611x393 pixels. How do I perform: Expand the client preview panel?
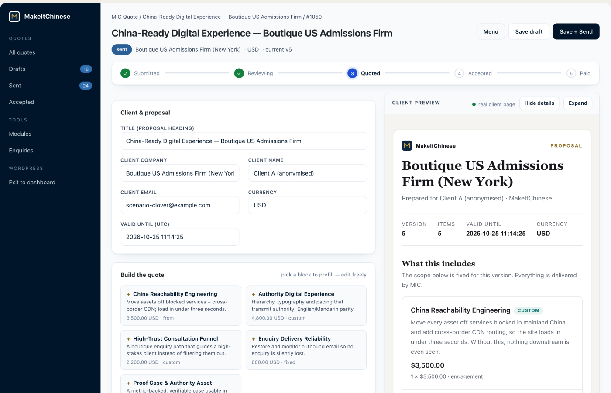tap(578, 103)
